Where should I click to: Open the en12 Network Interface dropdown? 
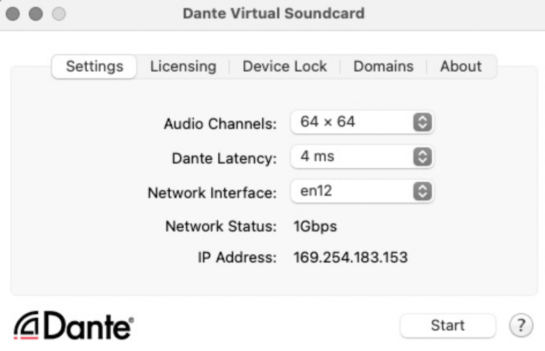[362, 191]
